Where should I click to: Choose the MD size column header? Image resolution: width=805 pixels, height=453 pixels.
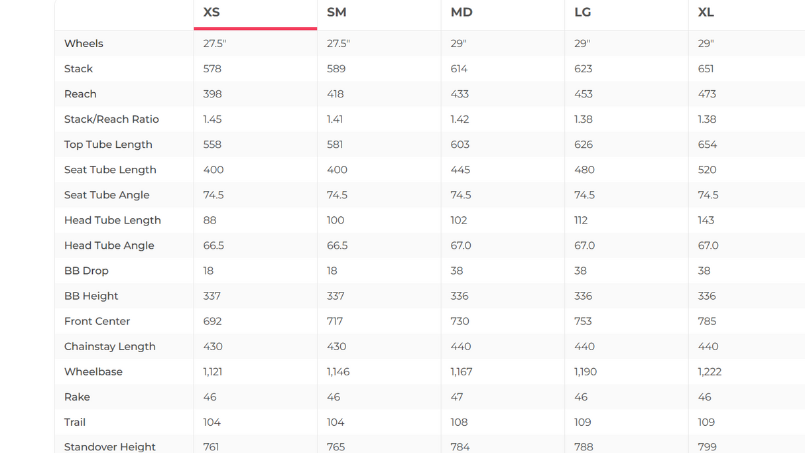(x=462, y=13)
